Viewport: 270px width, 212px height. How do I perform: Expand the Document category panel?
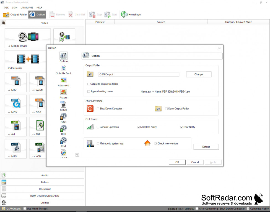[x=42, y=189]
